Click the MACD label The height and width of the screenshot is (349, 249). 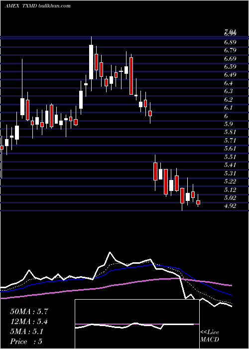[210, 340]
